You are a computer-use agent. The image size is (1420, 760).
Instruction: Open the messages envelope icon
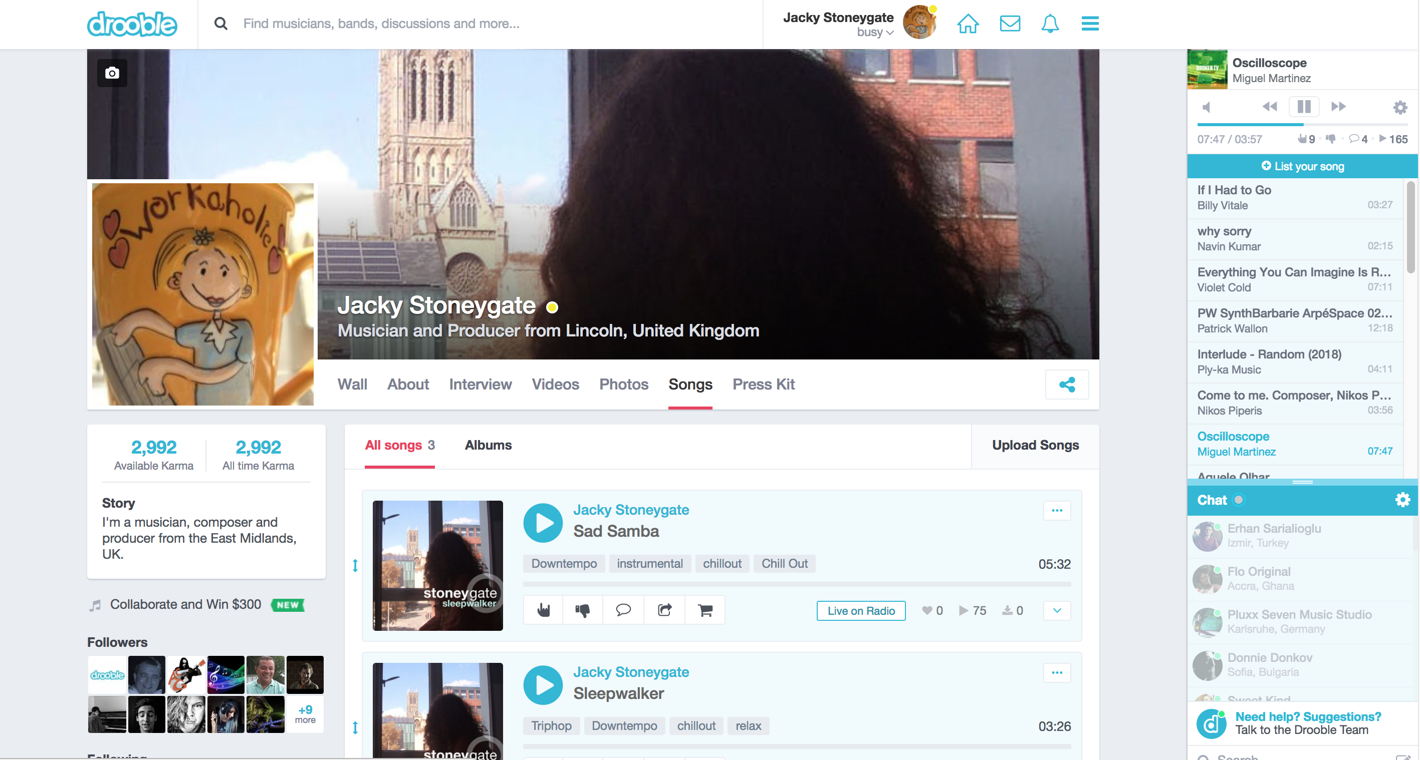(x=1009, y=24)
